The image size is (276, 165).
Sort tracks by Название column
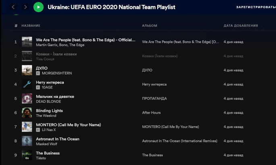31,26
